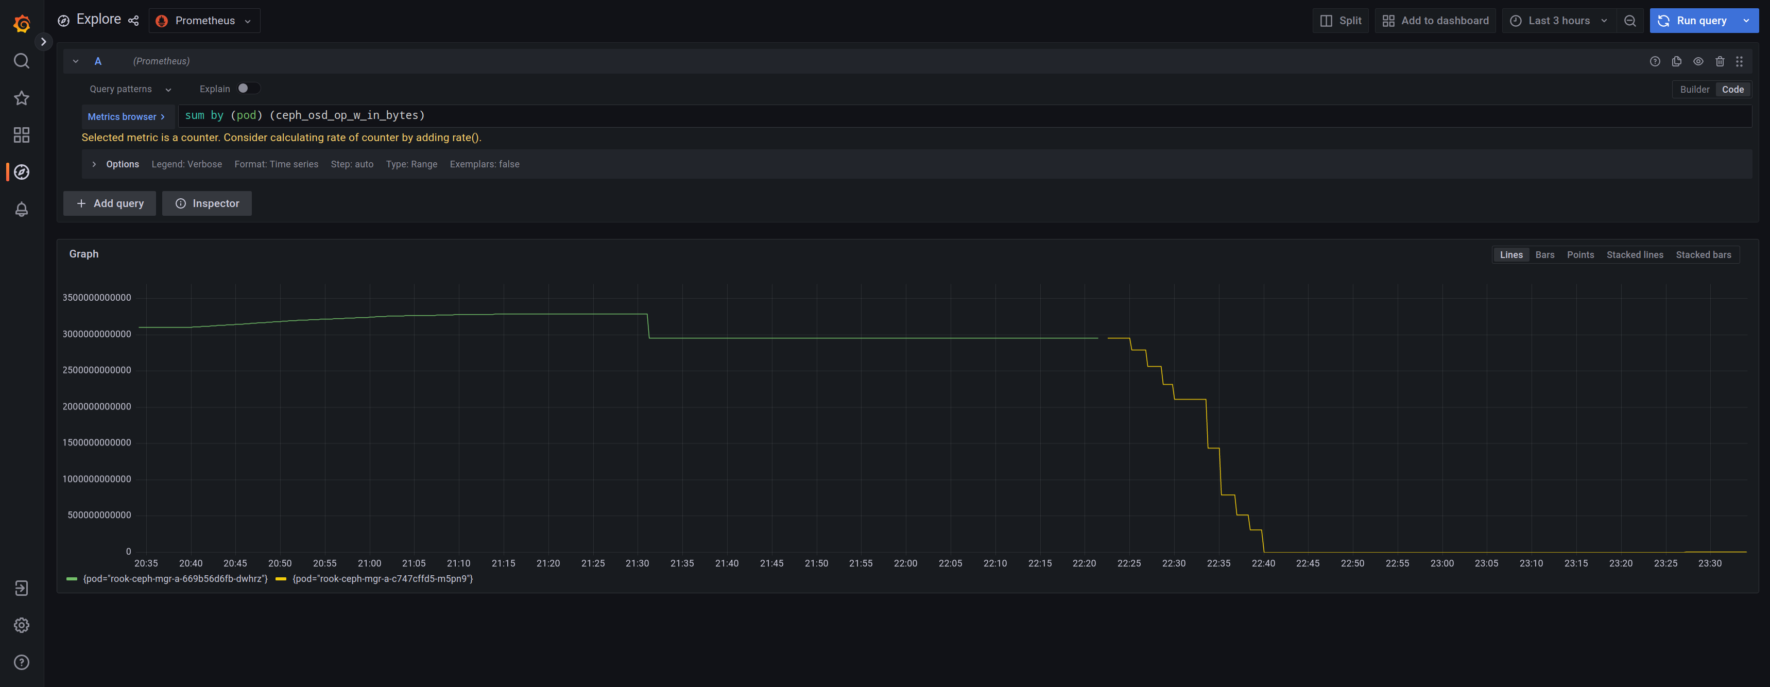Open the dashboard search from the sidebar
1770x687 pixels.
tap(21, 61)
